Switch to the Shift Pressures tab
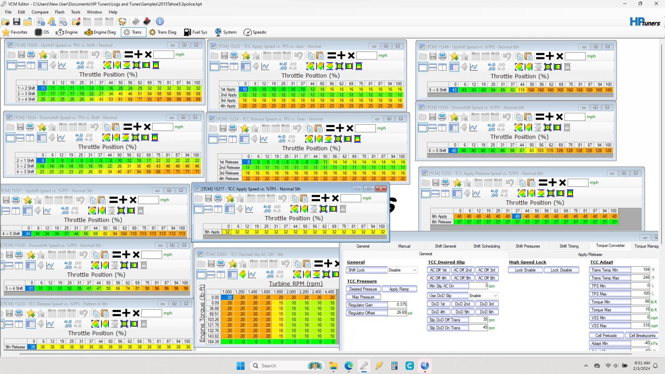The image size is (665, 374). tap(527, 246)
